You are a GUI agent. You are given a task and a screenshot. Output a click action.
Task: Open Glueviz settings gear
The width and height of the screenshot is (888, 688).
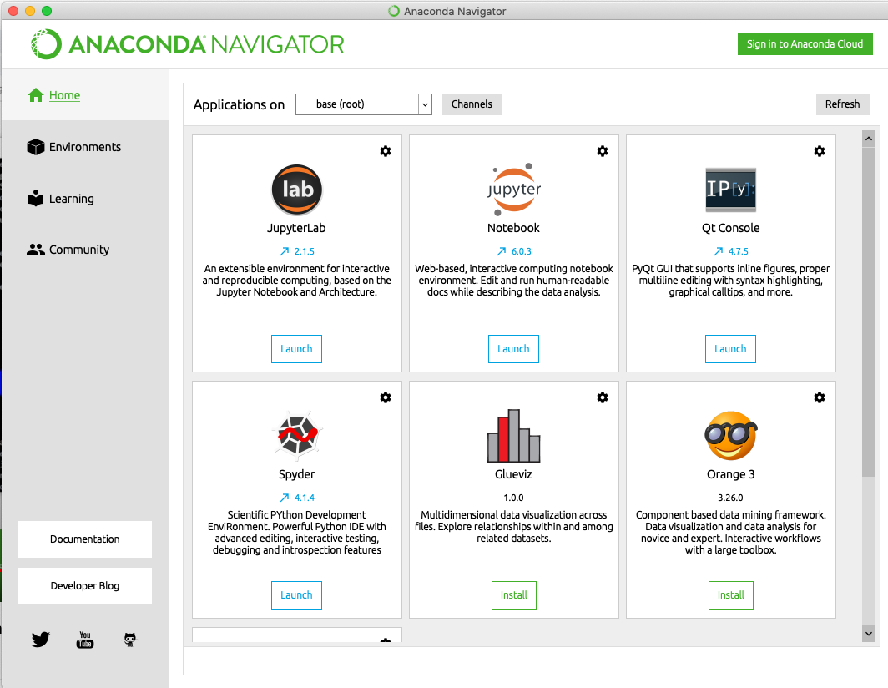(603, 397)
